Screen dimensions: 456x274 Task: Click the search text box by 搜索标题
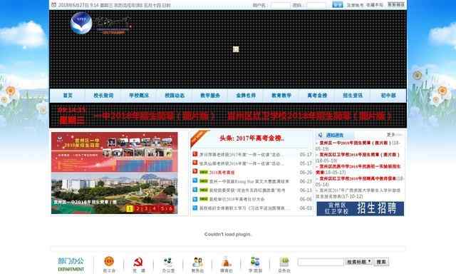tap(321, 262)
